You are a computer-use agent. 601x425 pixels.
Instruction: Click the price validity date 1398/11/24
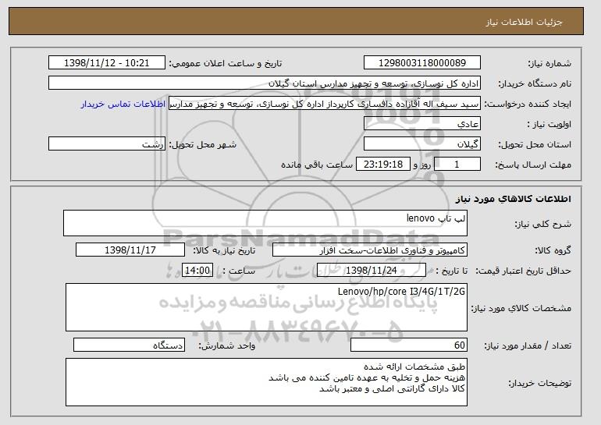372,271
